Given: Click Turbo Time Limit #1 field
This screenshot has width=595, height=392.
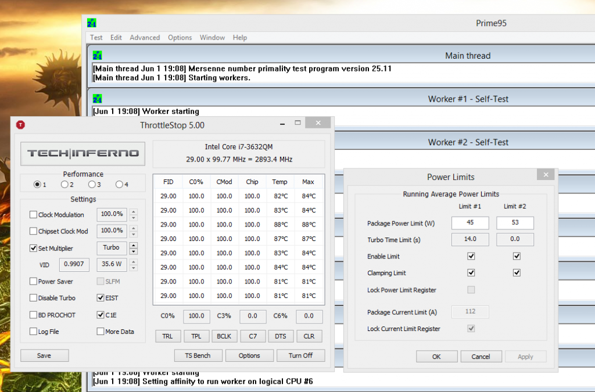Looking at the screenshot, I should [470, 240].
